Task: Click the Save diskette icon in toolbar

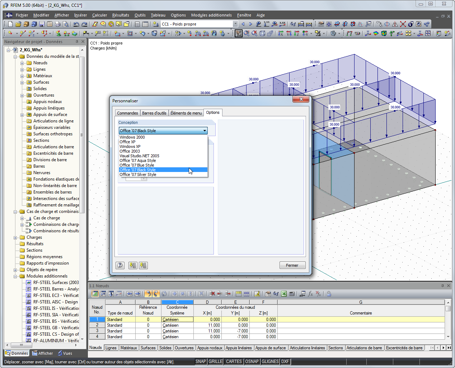Action: [42, 24]
